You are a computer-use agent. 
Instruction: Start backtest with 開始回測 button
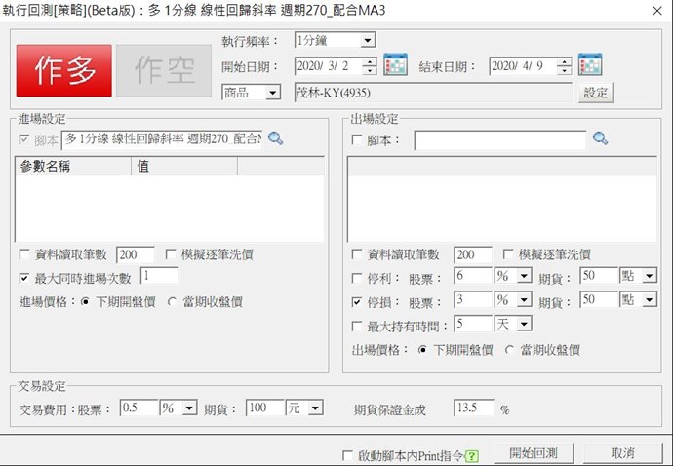point(534,453)
